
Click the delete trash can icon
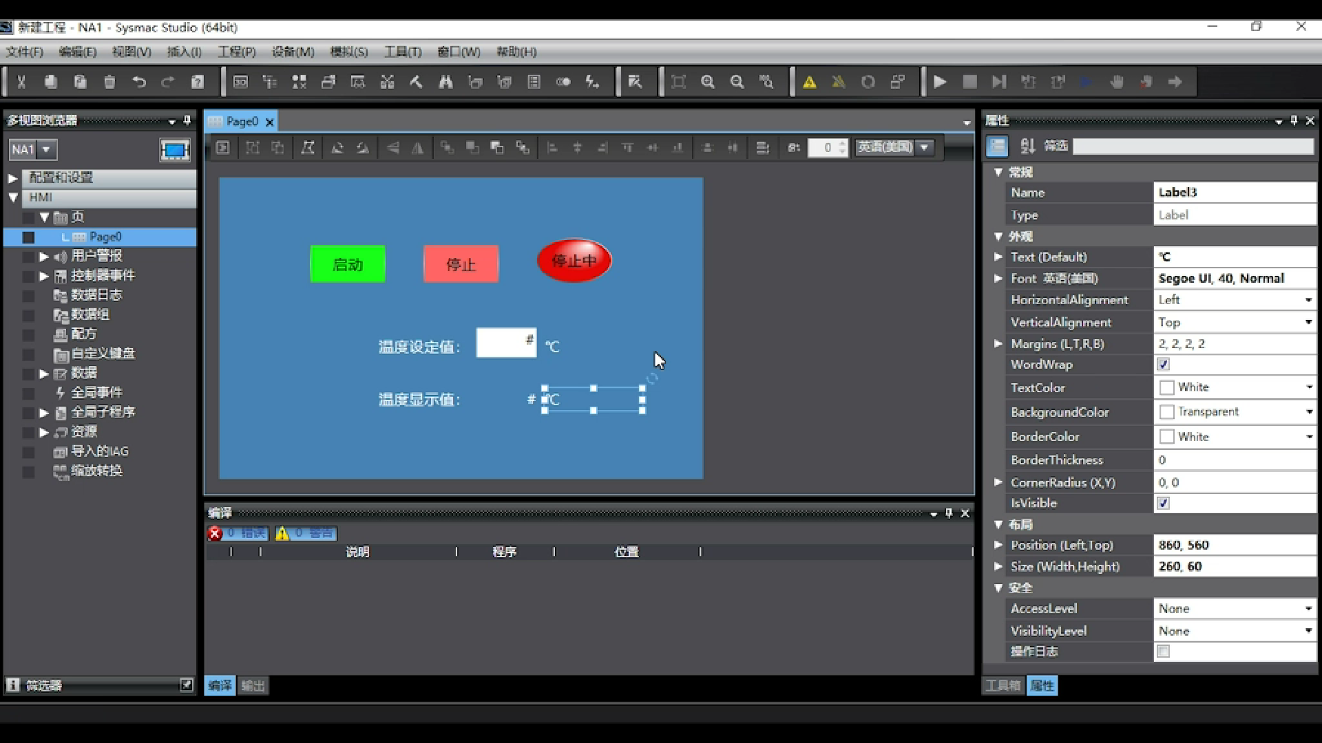[109, 82]
